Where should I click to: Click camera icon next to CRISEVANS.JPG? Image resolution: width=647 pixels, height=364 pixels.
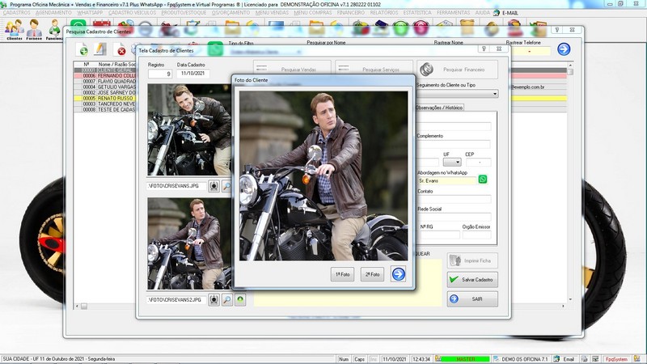[x=214, y=186]
